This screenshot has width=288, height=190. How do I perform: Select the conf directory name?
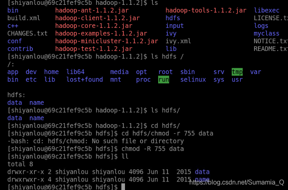click(x=15, y=41)
